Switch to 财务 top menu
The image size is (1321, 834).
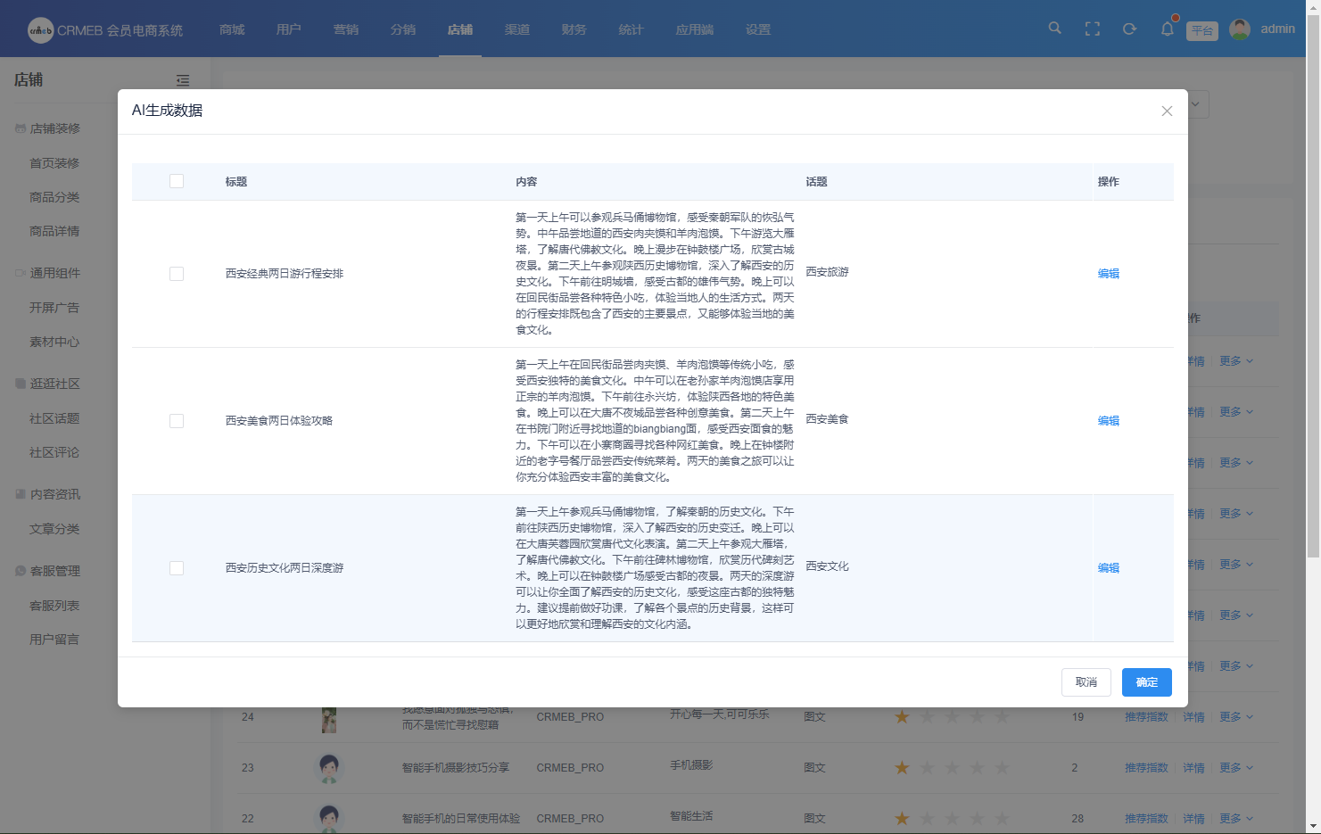click(574, 29)
